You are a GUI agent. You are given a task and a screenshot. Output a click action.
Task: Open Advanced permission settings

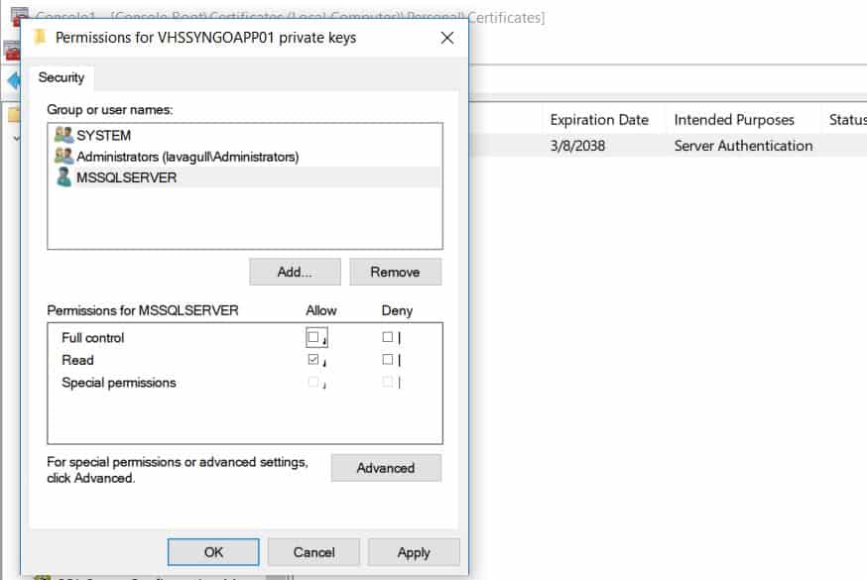386,468
